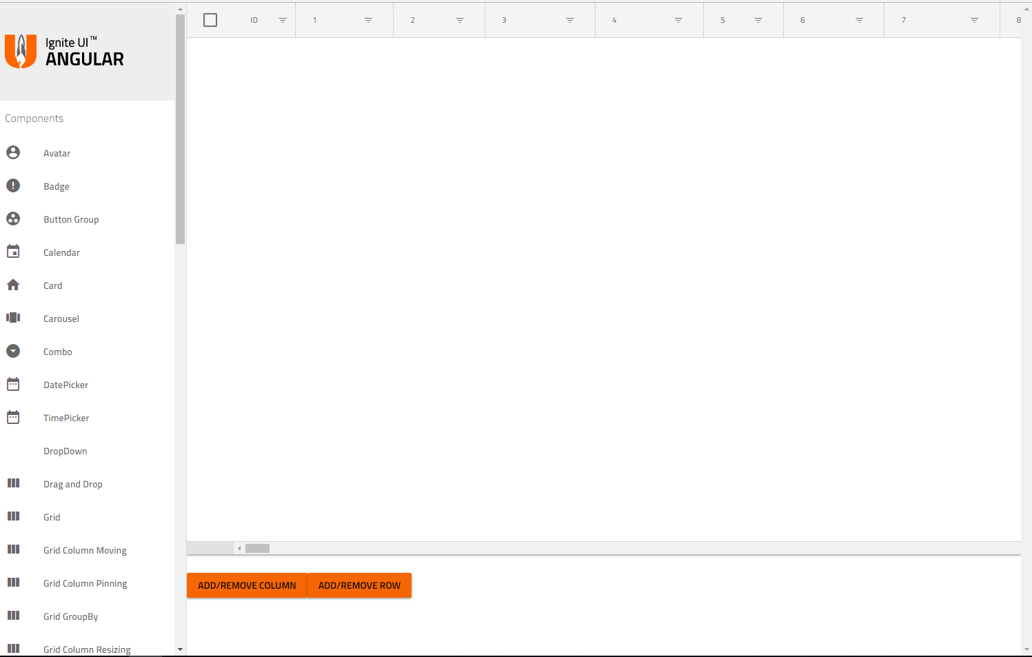Click the DatePicker calendar icon

(13, 384)
